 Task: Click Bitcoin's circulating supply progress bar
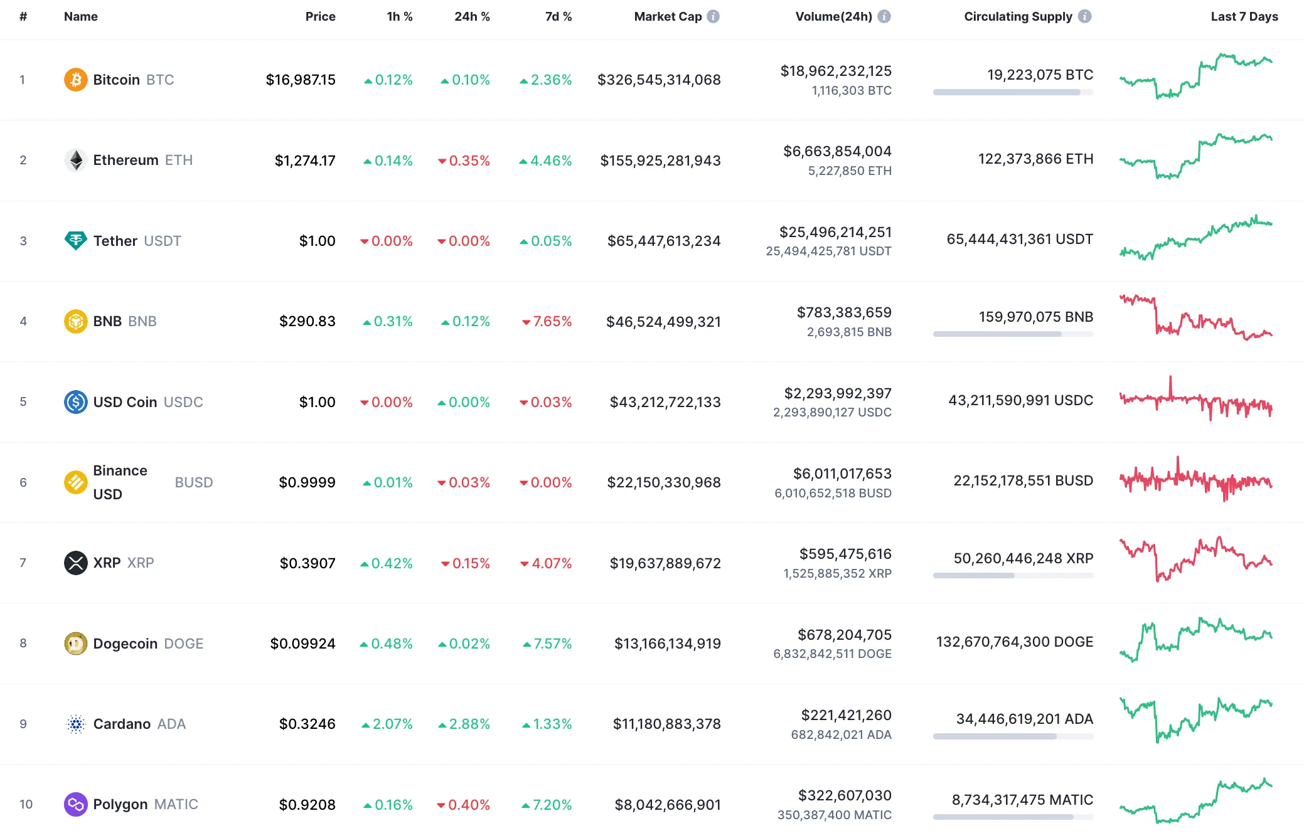(x=1012, y=93)
